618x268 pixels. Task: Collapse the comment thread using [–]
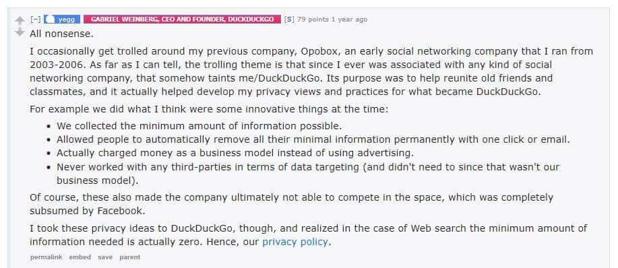click(36, 20)
